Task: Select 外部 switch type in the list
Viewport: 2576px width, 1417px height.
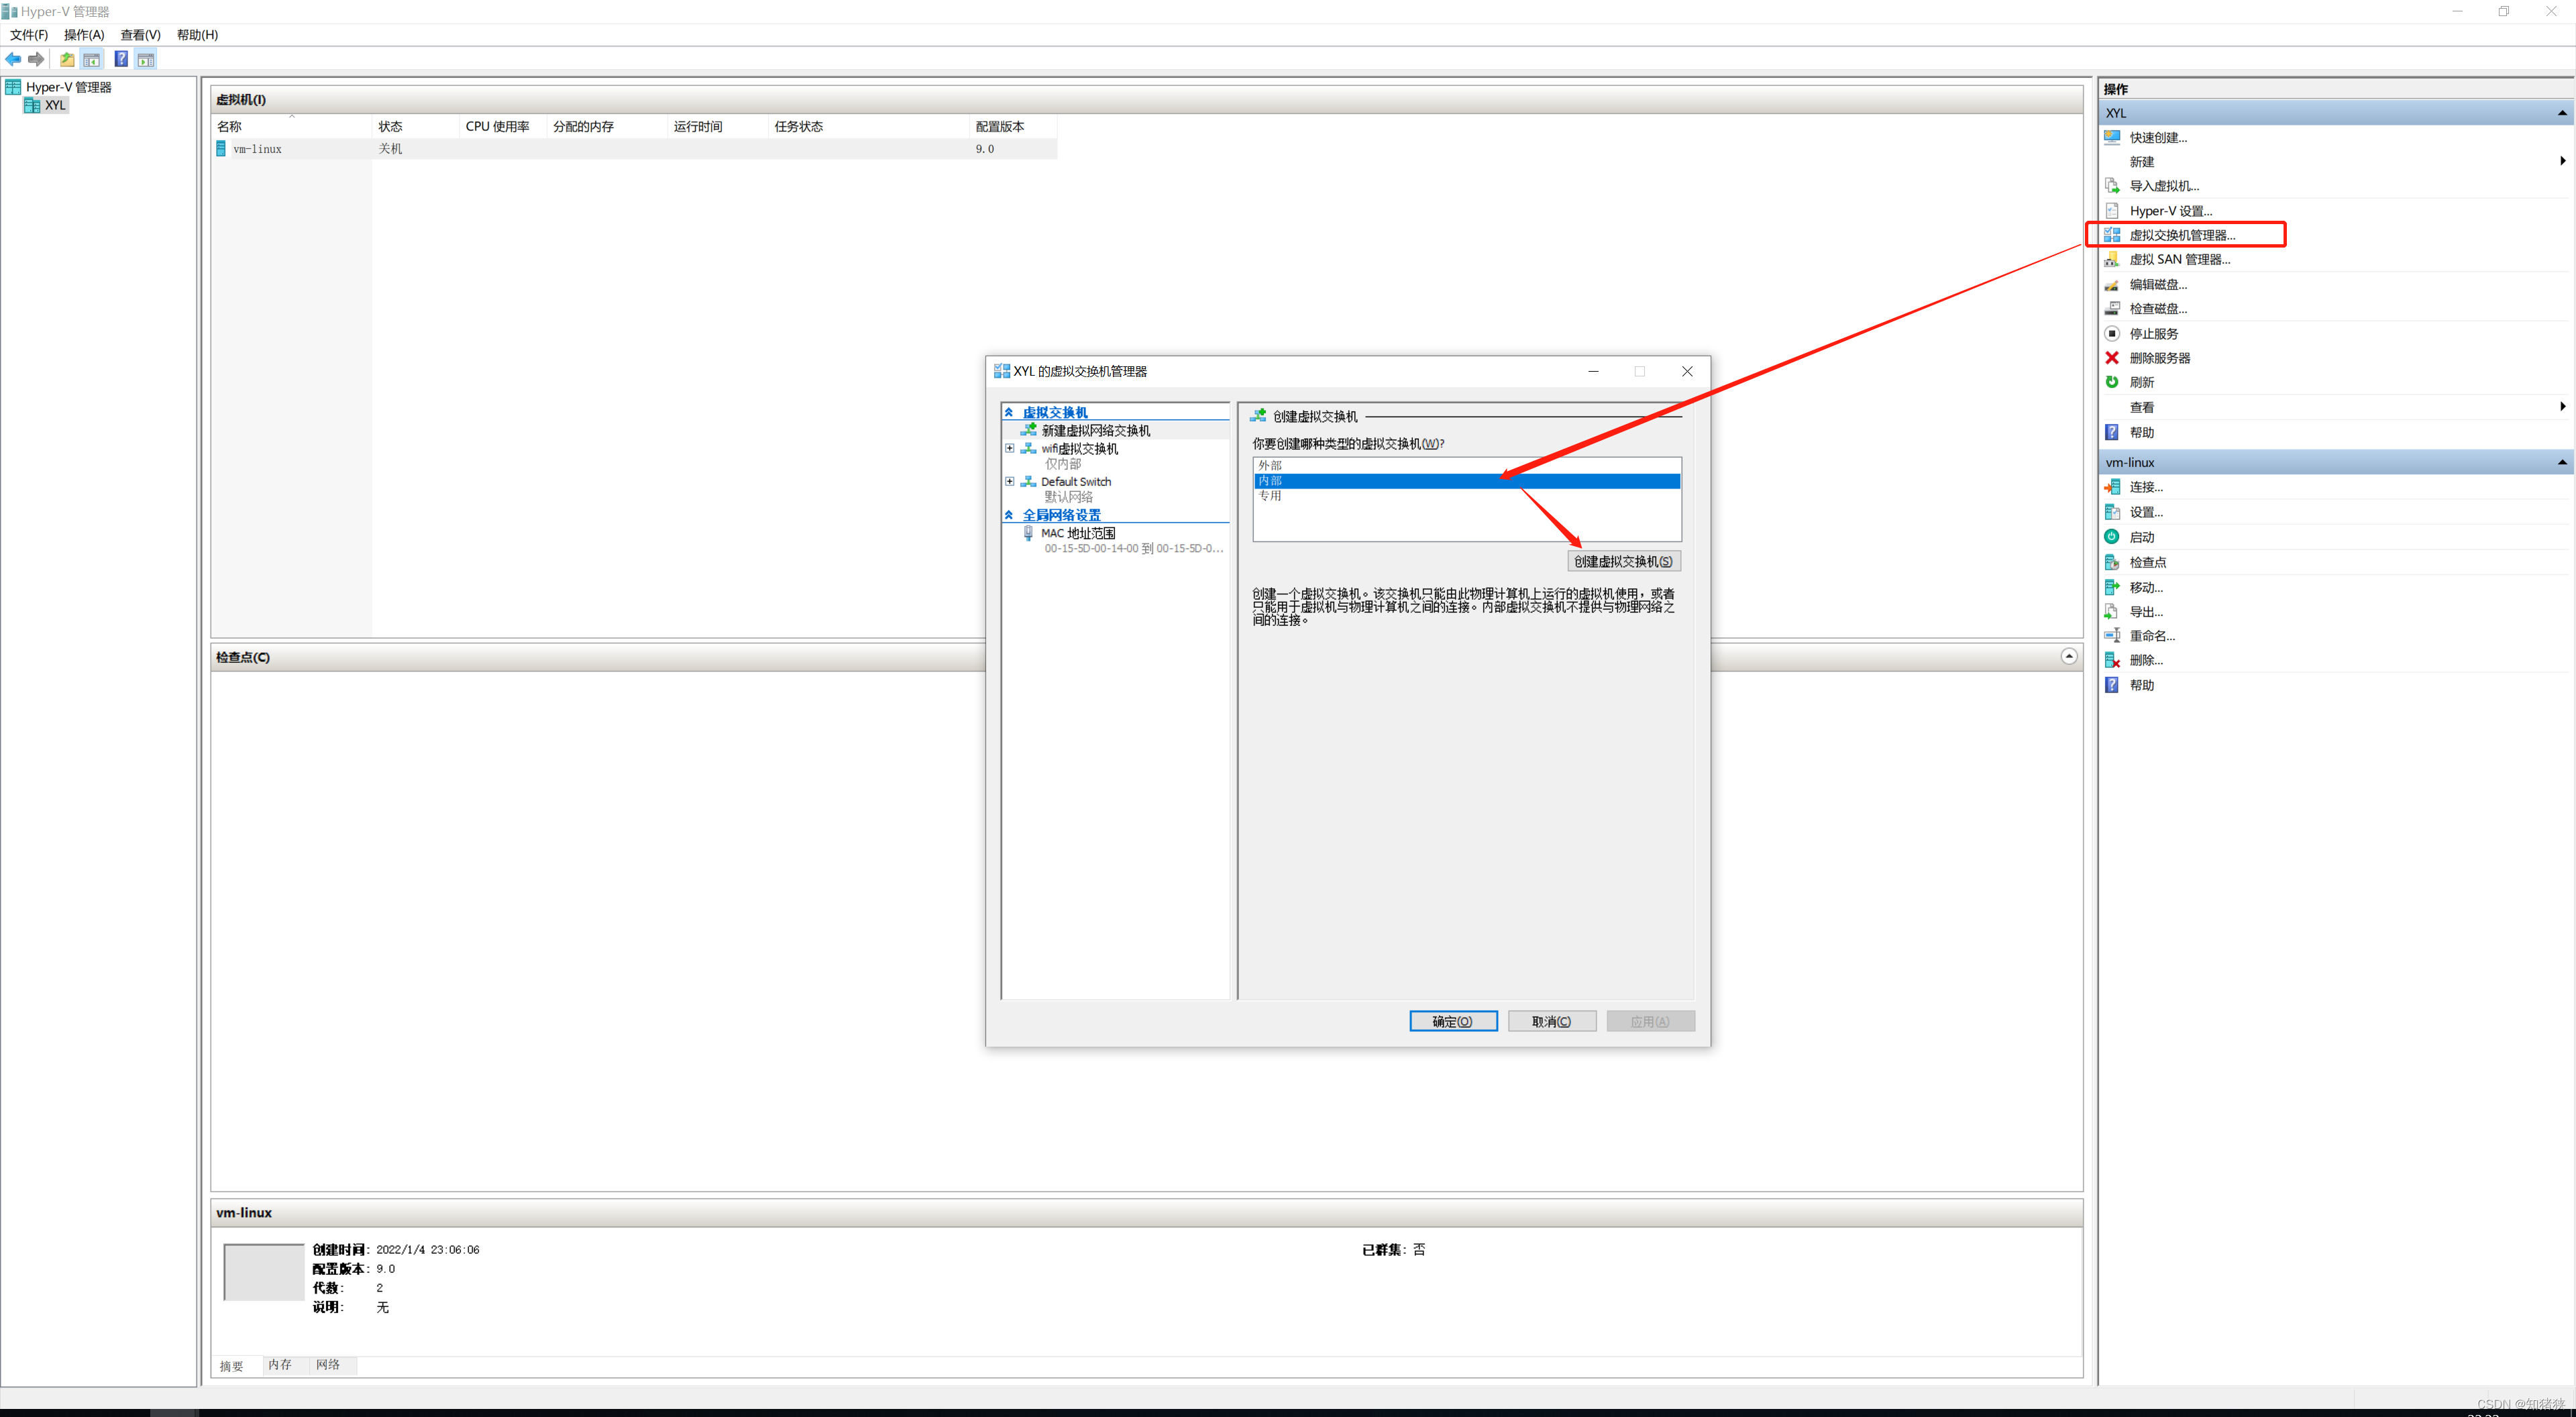Action: tap(1270, 465)
